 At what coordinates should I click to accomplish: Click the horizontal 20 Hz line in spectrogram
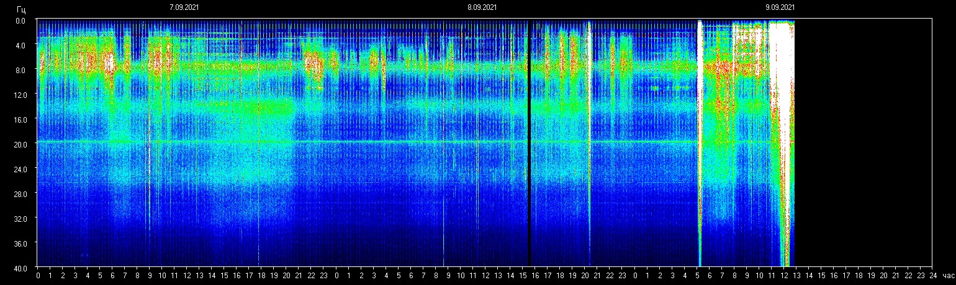point(372,142)
